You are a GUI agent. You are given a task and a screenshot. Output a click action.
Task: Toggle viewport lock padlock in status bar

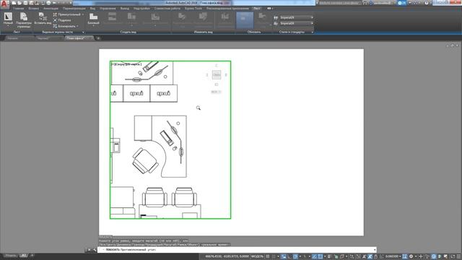(375, 256)
